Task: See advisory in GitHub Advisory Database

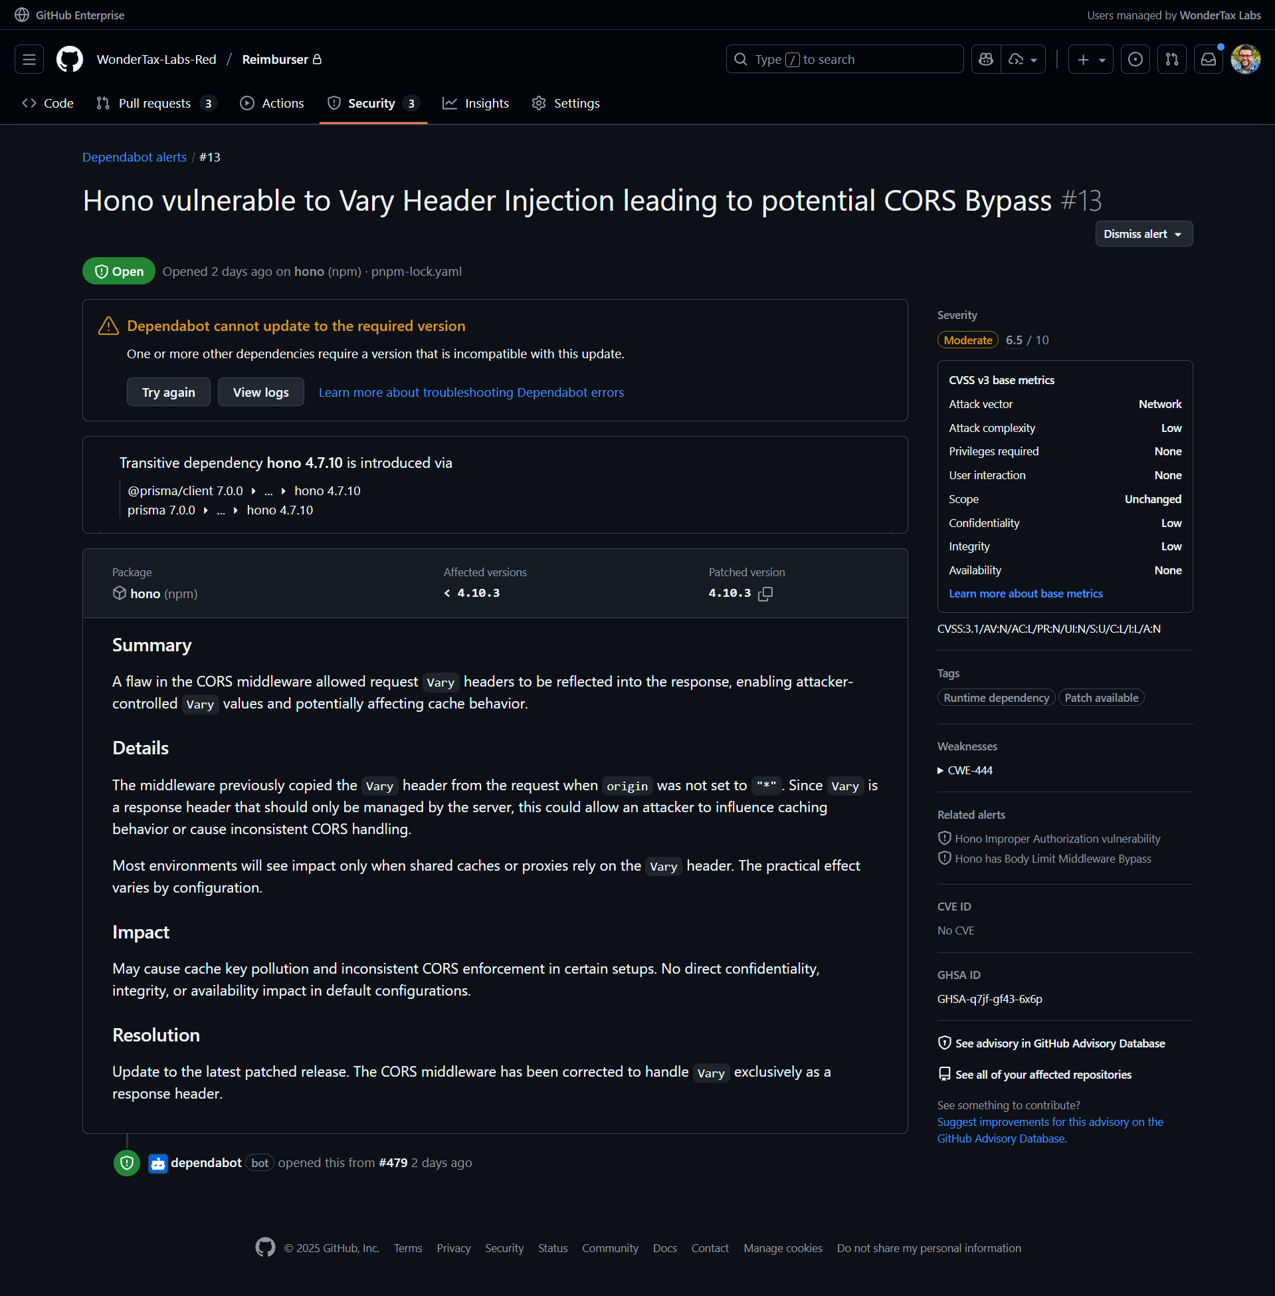Action: click(1060, 1043)
